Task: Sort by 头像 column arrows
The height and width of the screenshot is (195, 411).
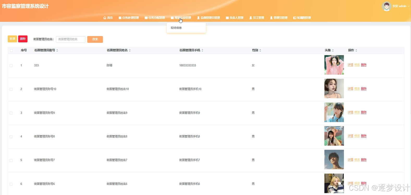Action: pos(333,50)
